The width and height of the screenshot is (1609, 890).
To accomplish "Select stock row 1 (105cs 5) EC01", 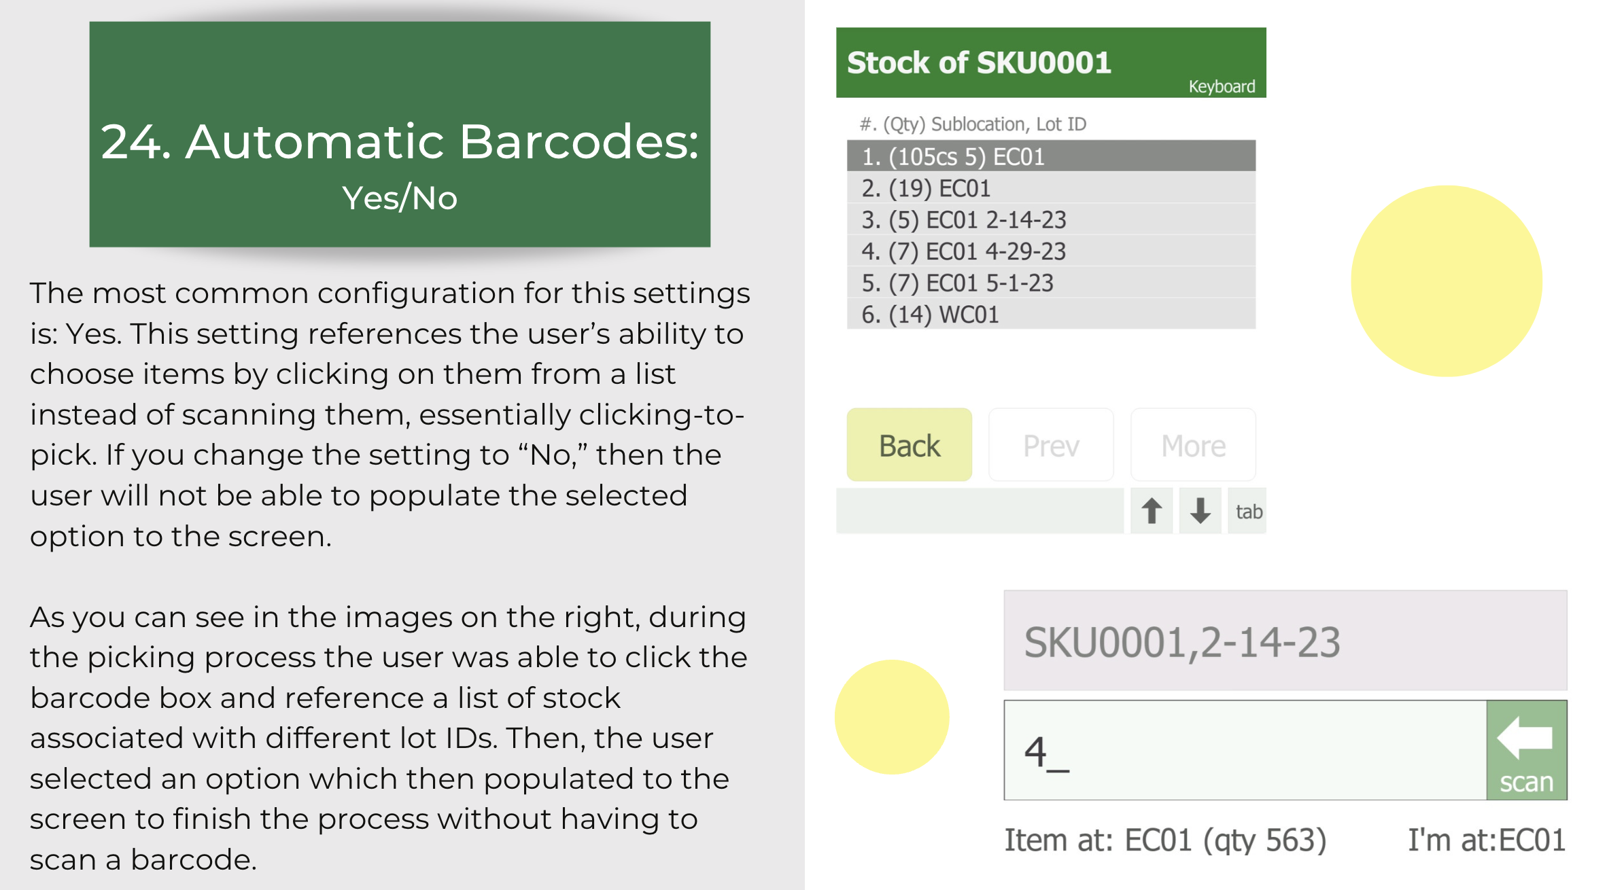I will click(1051, 156).
